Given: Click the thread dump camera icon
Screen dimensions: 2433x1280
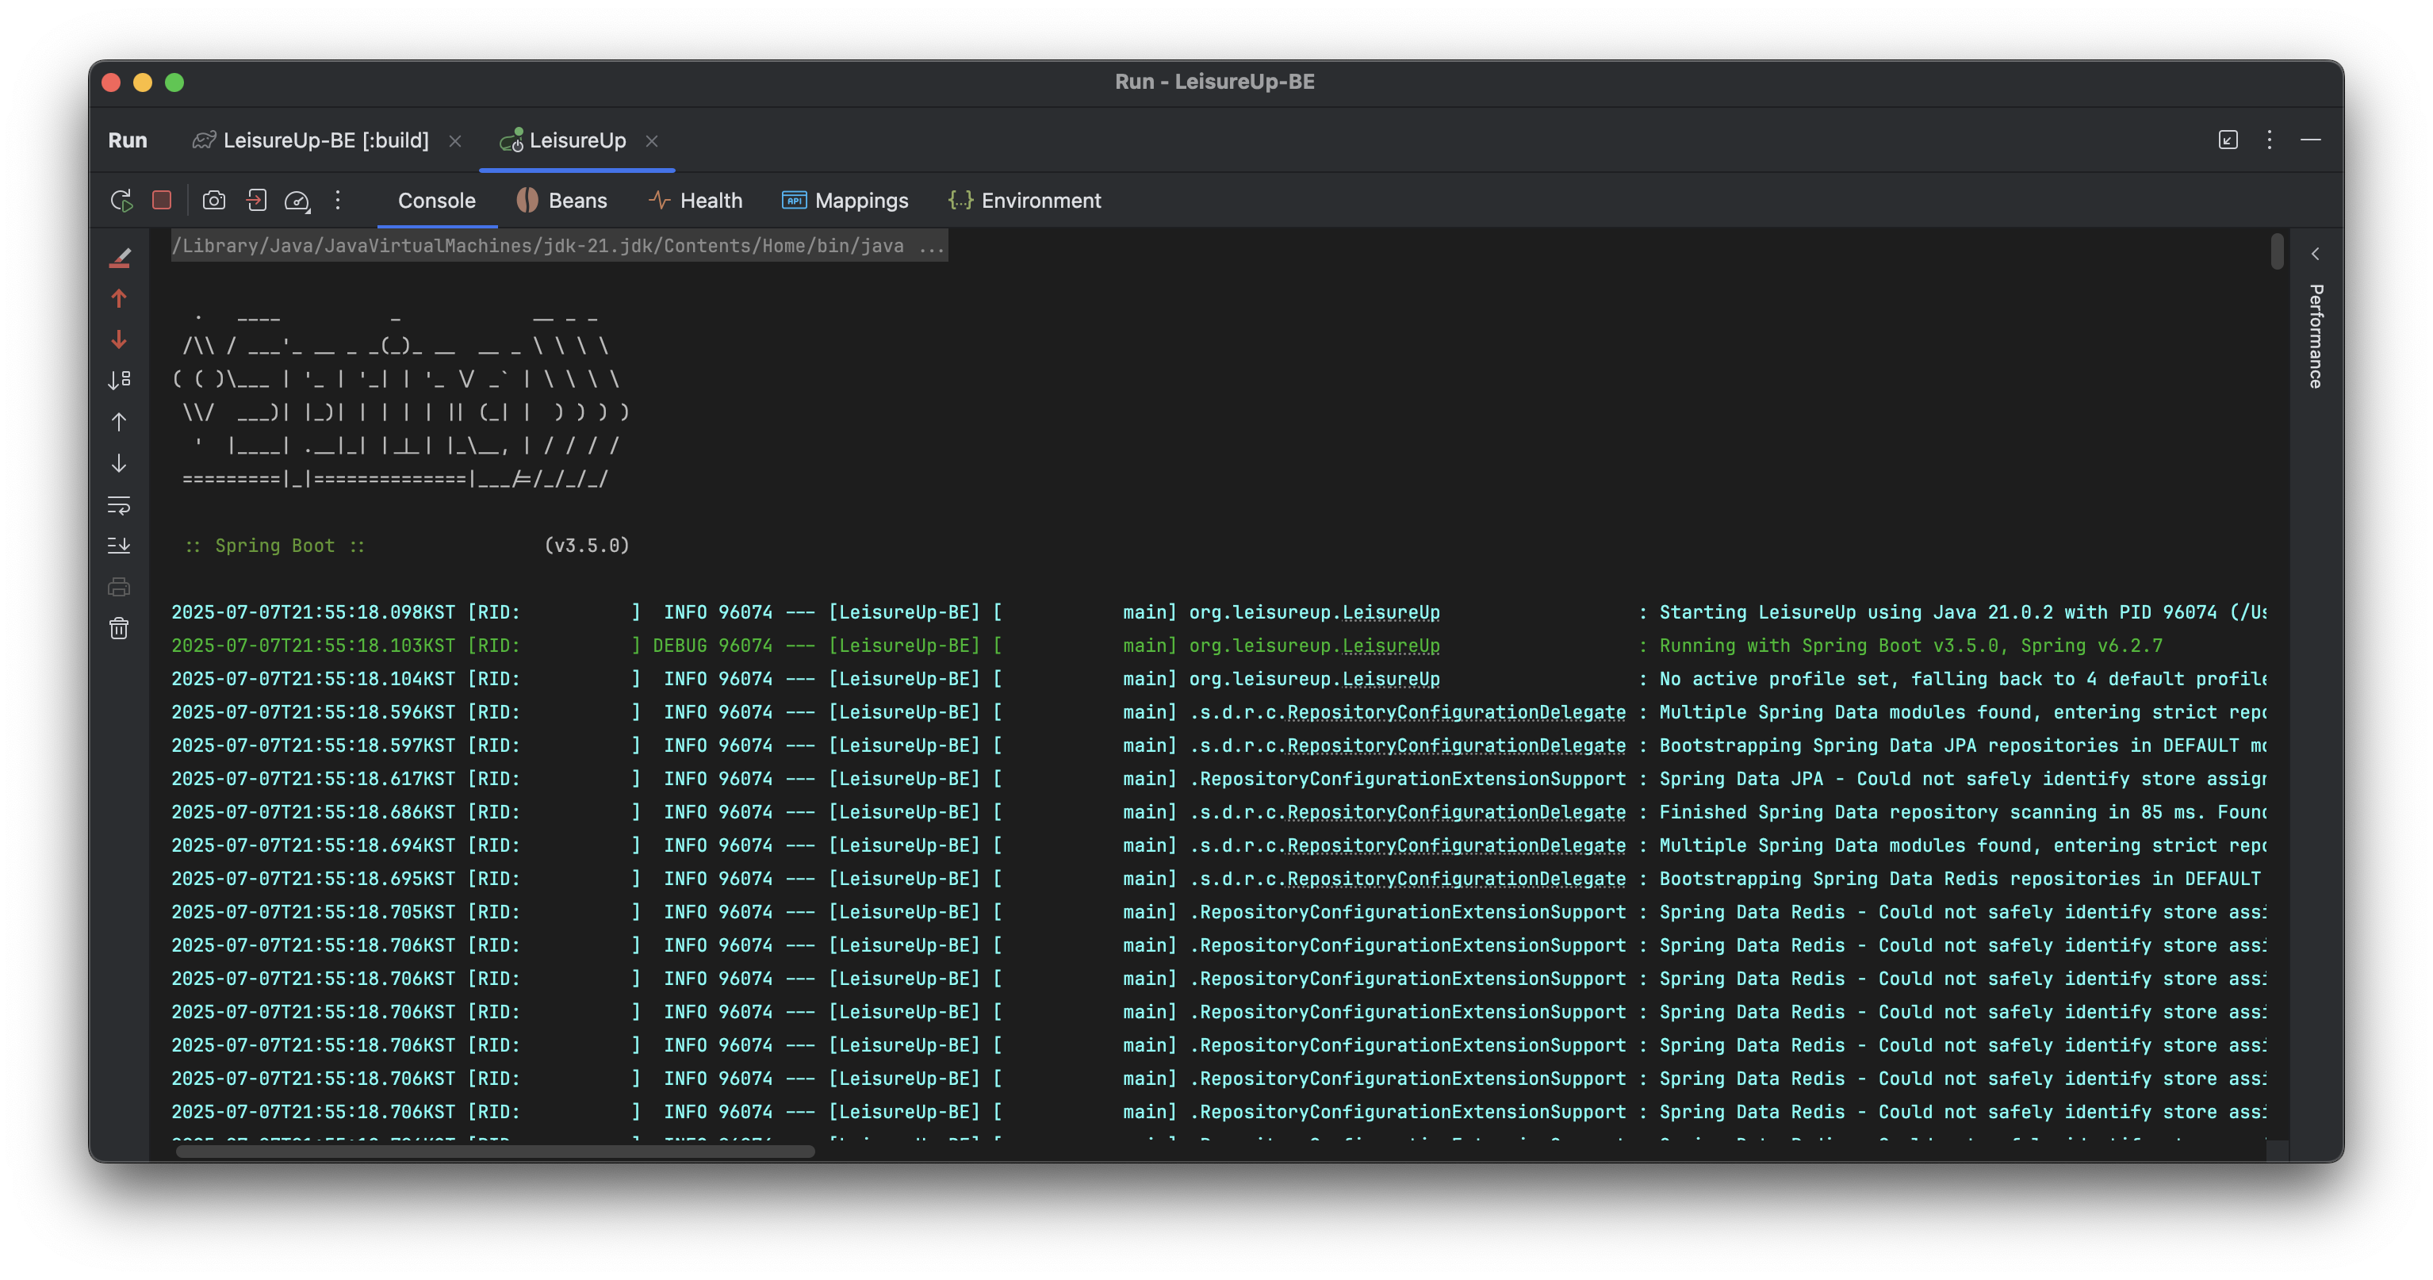Looking at the screenshot, I should coord(214,201).
